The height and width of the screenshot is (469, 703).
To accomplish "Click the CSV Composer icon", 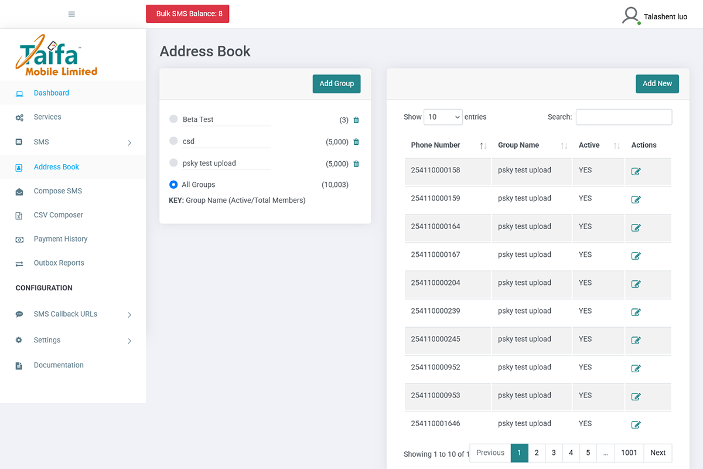I will (19, 215).
